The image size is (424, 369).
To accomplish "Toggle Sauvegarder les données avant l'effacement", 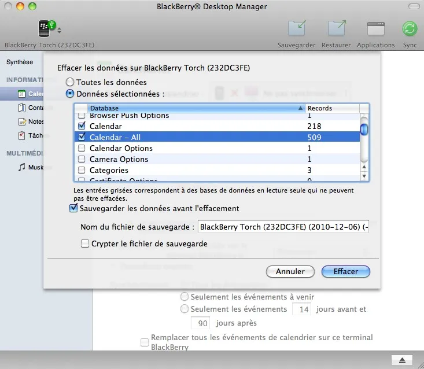I will [73, 208].
